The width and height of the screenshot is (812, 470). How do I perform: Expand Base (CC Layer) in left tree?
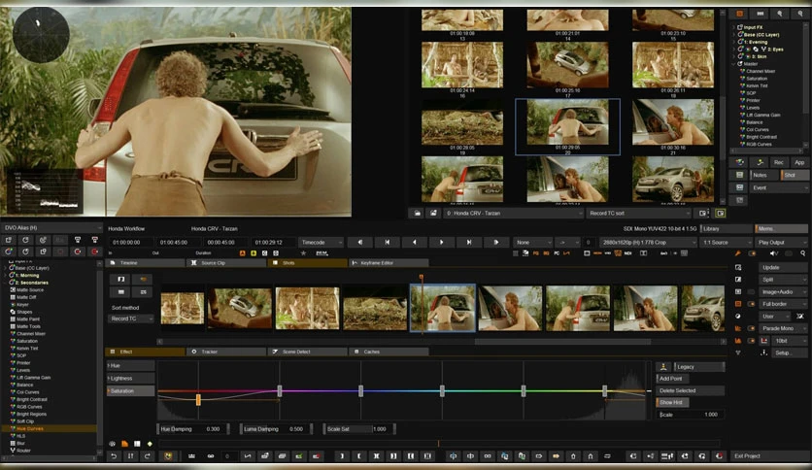(x=6, y=268)
